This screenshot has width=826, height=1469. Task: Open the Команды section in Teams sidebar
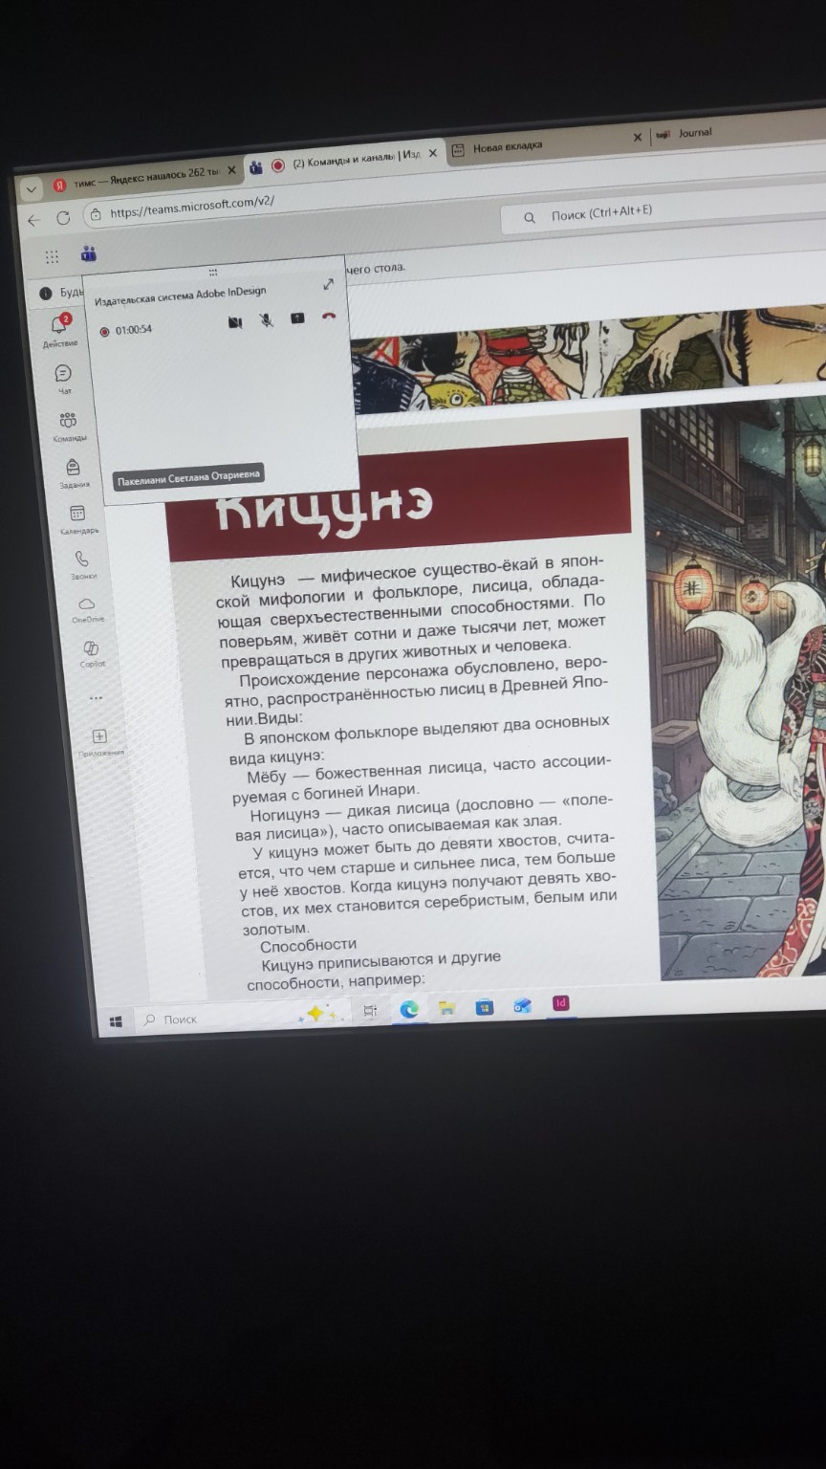(67, 420)
